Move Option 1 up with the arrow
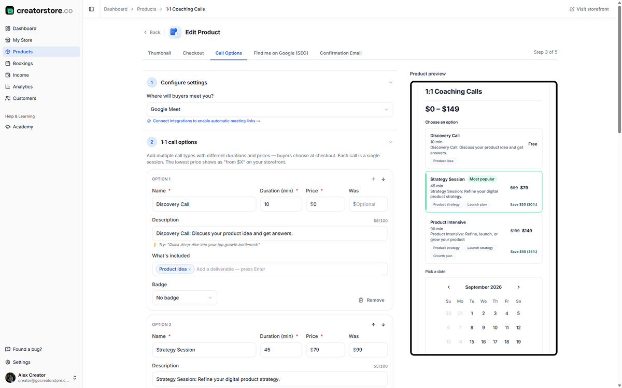This screenshot has height=388, width=622. [x=373, y=179]
